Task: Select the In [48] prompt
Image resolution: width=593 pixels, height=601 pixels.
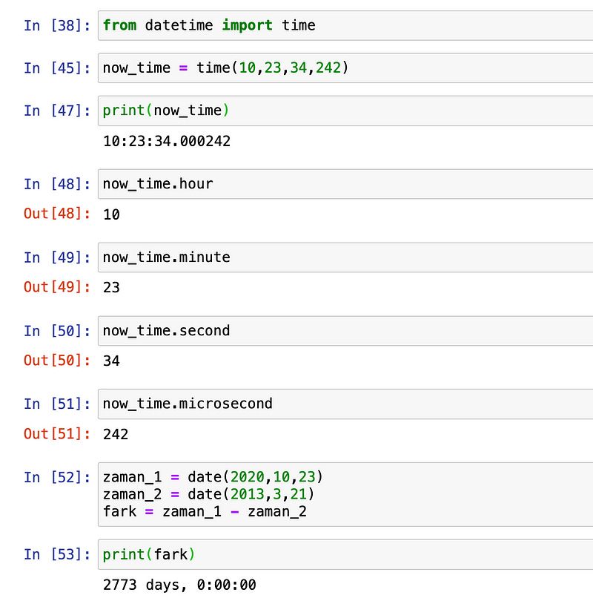Action: click(x=57, y=184)
